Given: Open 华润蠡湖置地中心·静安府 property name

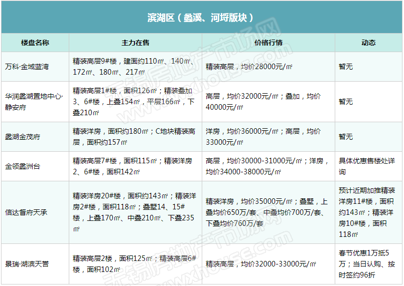Looking at the screenshot, I should (34, 101).
